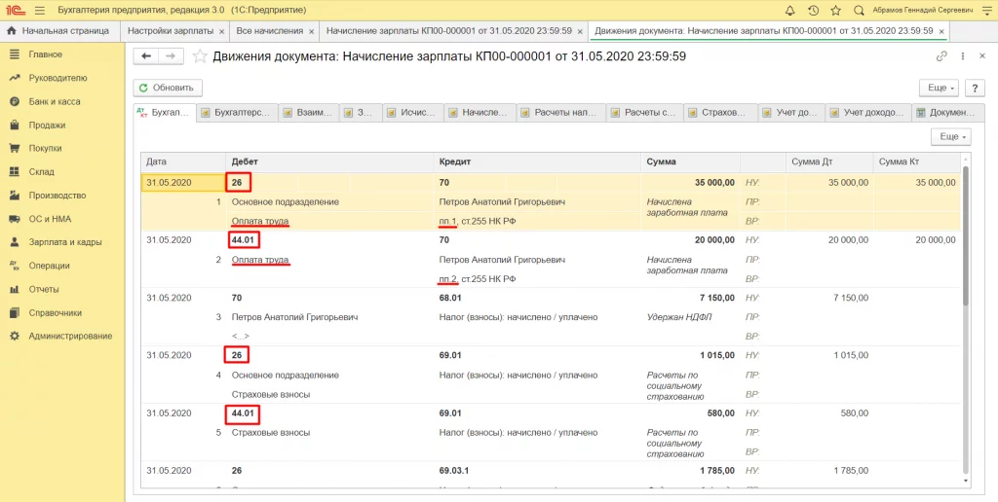Add document to favorites star
This screenshot has width=998, height=502.
200,56
